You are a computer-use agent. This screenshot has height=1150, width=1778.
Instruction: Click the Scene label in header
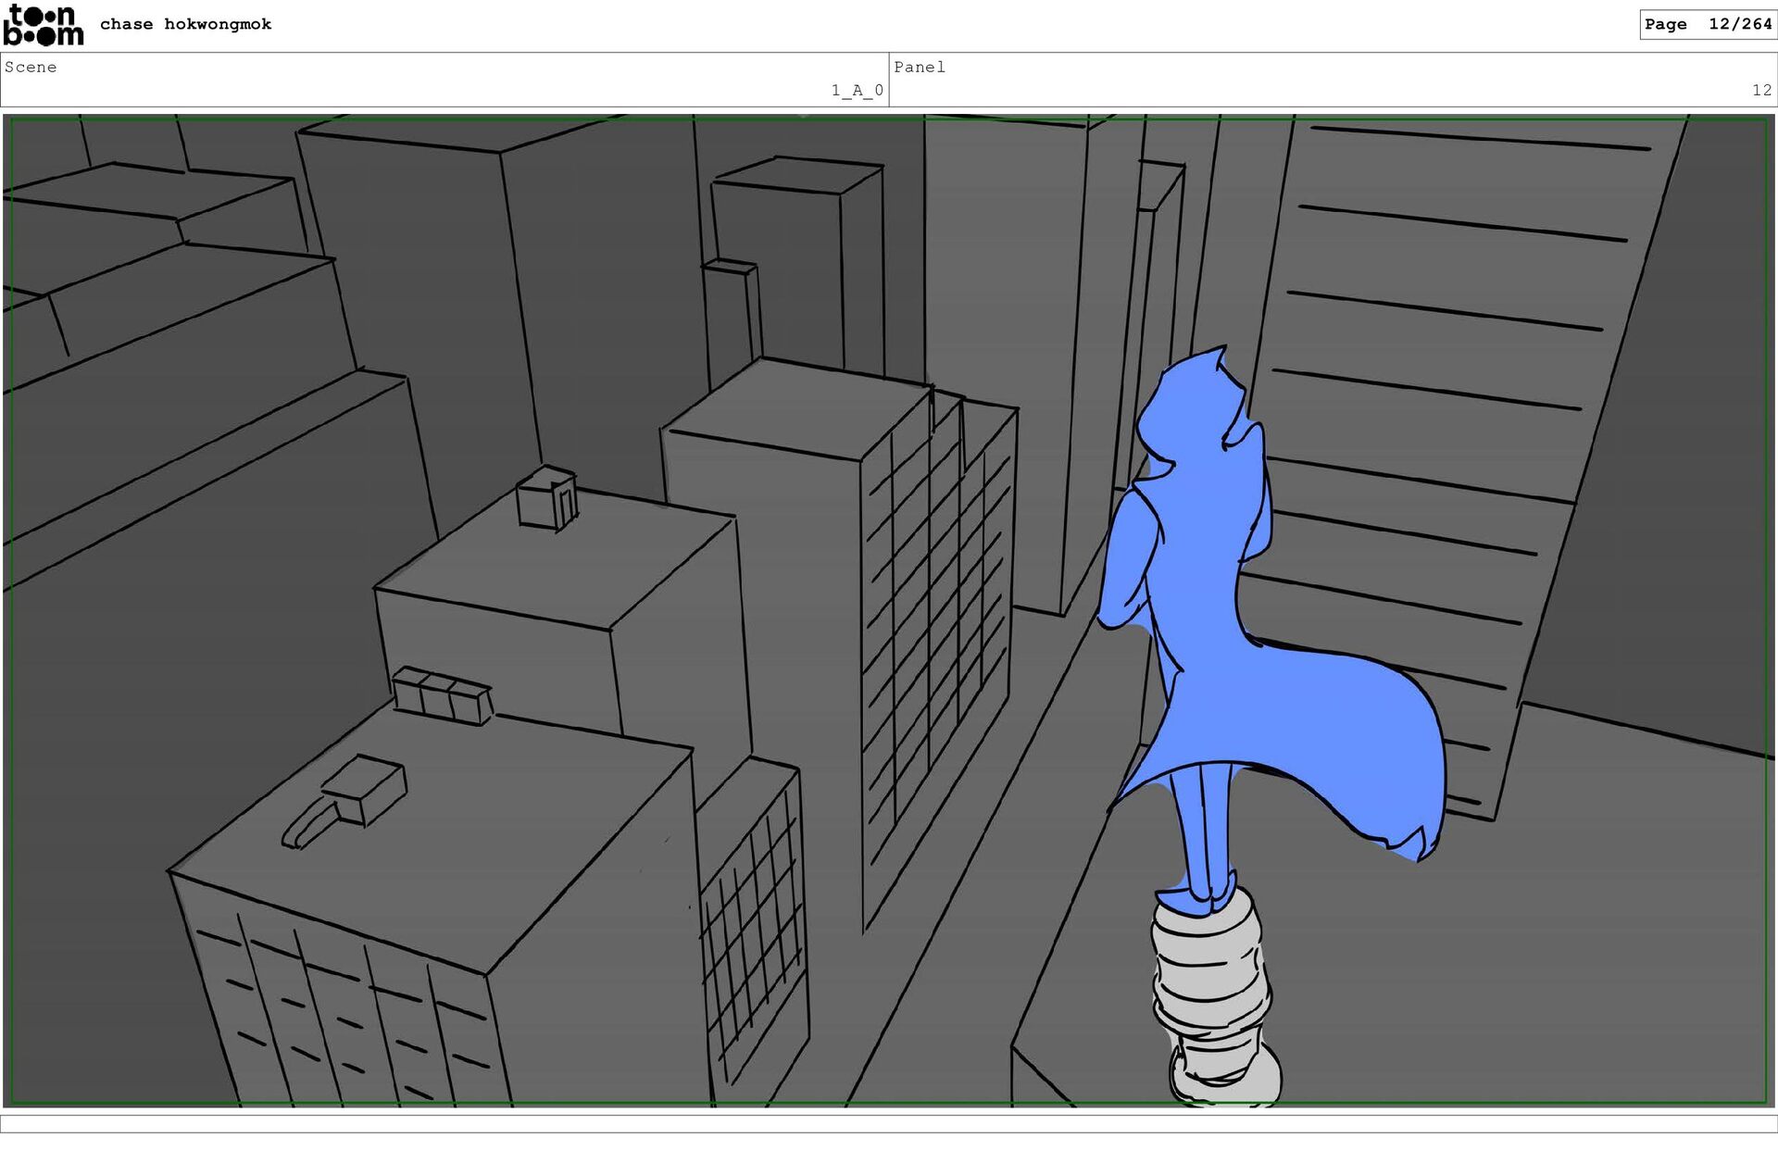coord(31,67)
